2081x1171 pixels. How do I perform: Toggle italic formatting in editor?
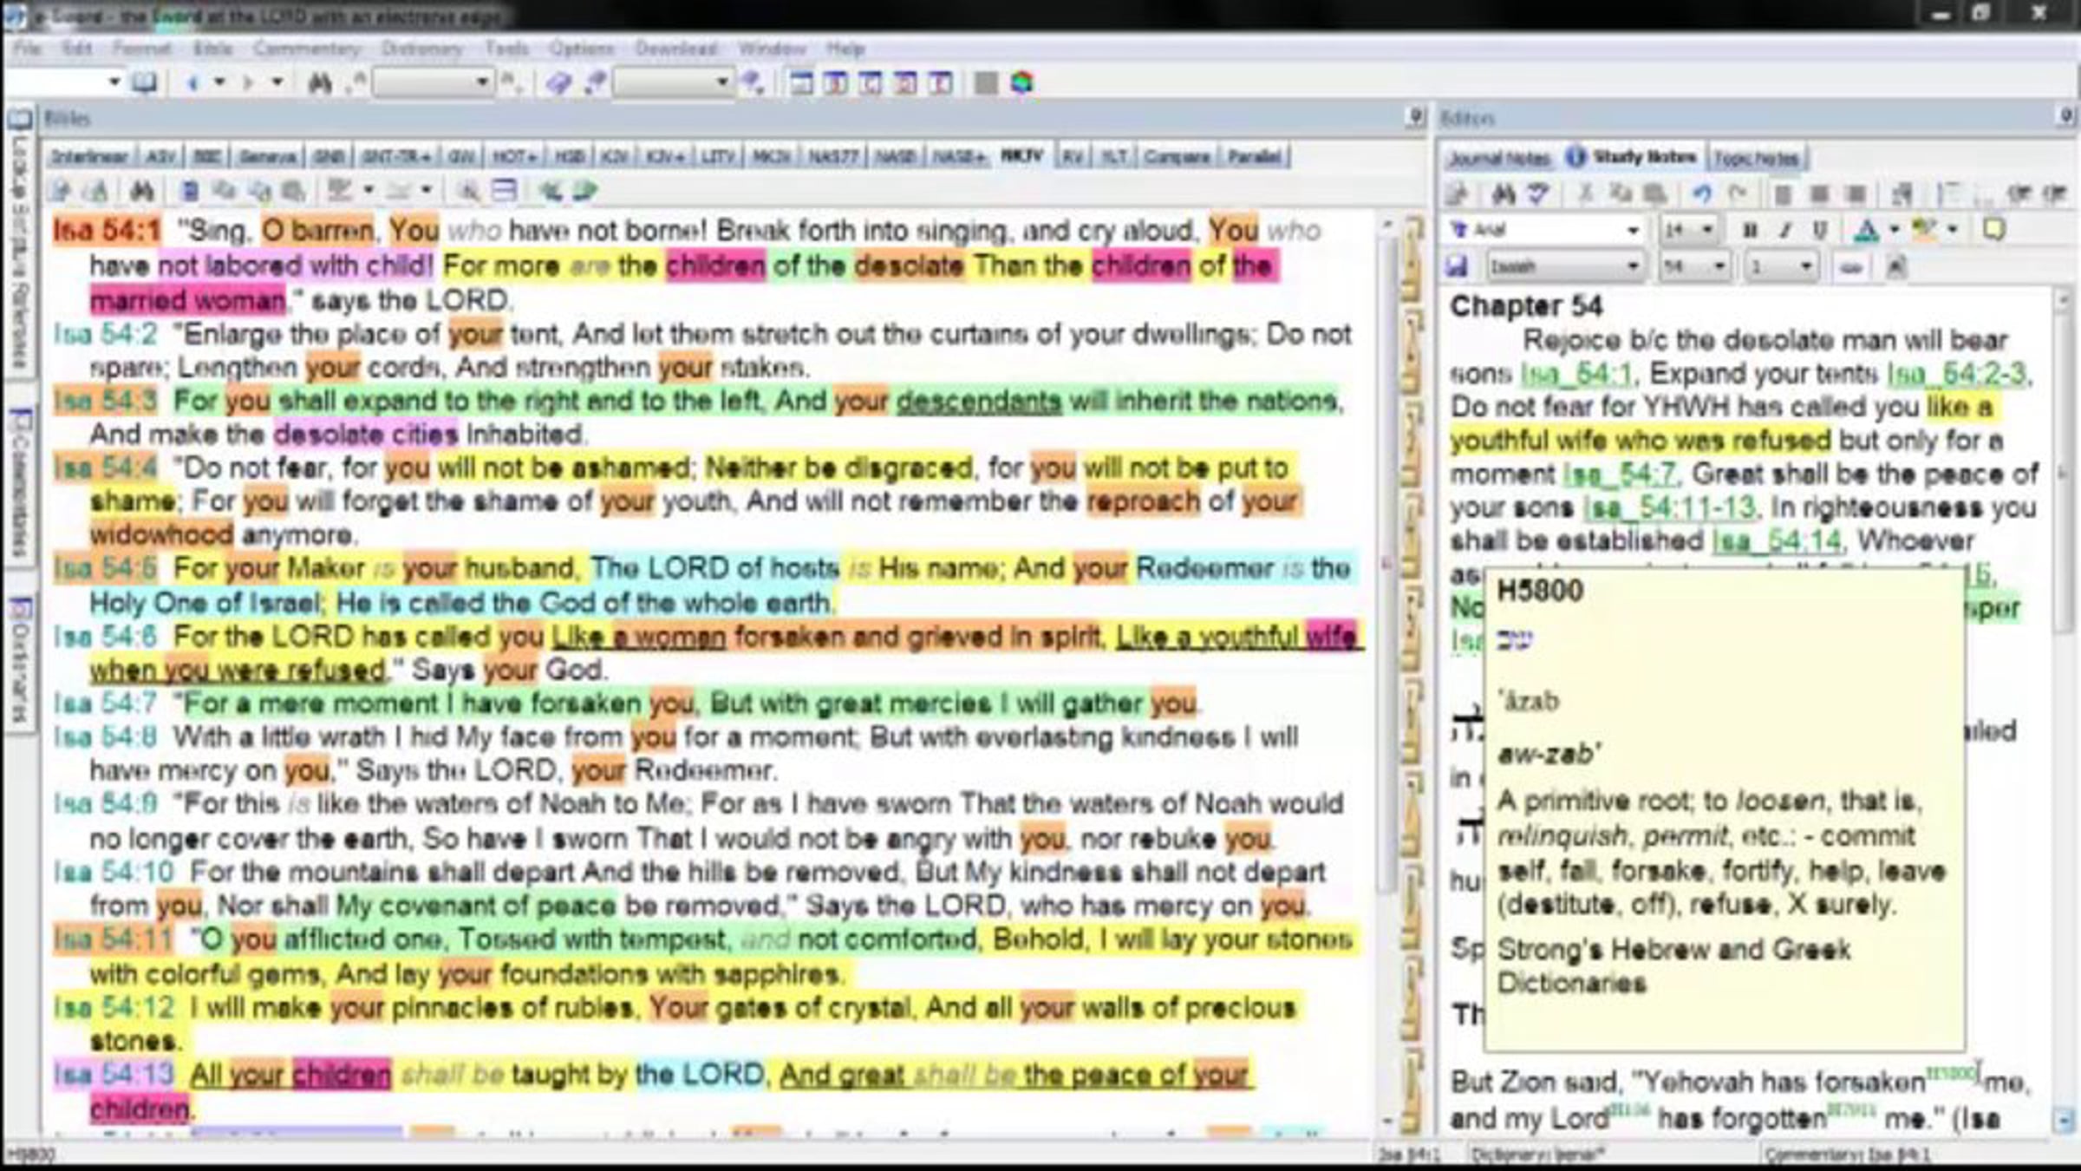point(1784,230)
